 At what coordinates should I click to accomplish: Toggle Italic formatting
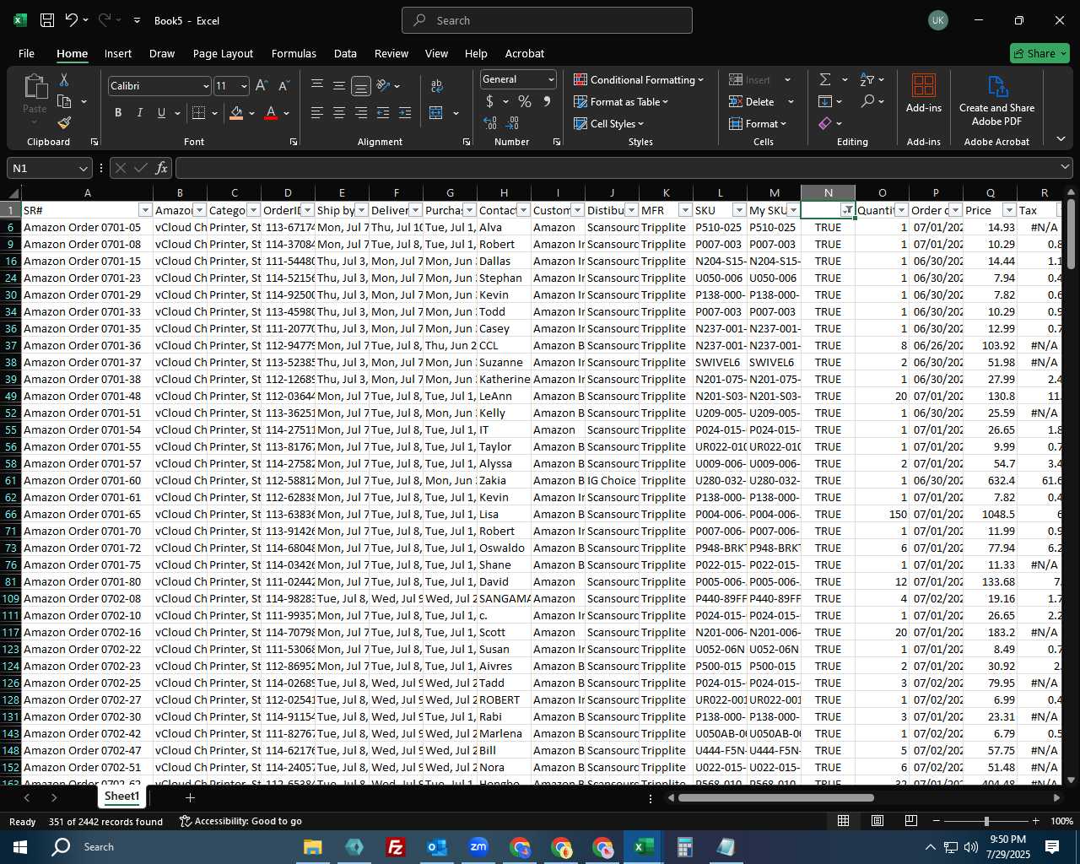pyautogui.click(x=139, y=113)
